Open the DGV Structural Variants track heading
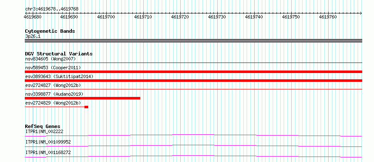Viewport: 374px width, 162px height. click(x=59, y=54)
